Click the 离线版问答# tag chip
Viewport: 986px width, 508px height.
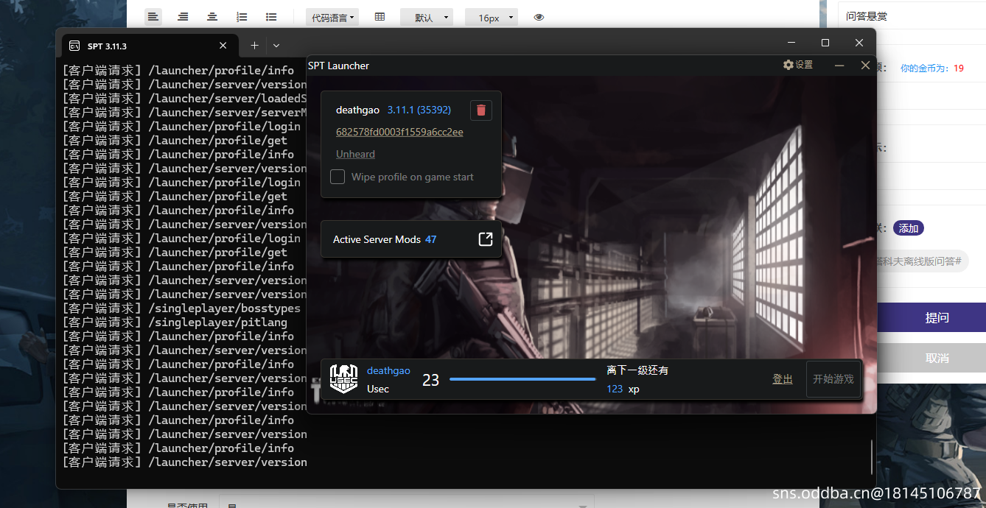click(x=922, y=261)
